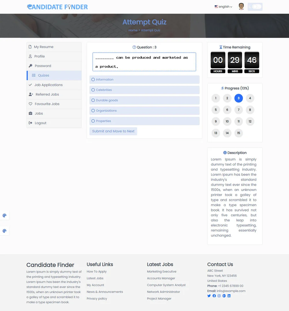Image resolution: width=289 pixels, height=311 pixels.
Task: Open Privacy policy footer link
Action: [x=97, y=299]
